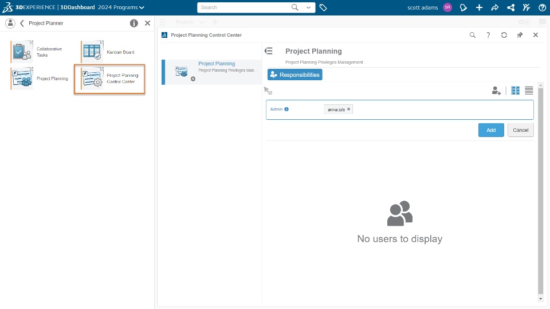Open the 6WTags tag icon

(323, 7)
